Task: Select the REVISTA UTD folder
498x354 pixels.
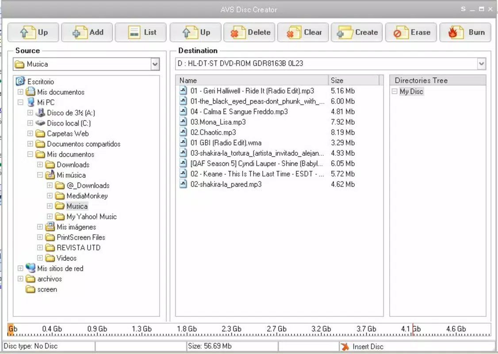Action: click(78, 247)
